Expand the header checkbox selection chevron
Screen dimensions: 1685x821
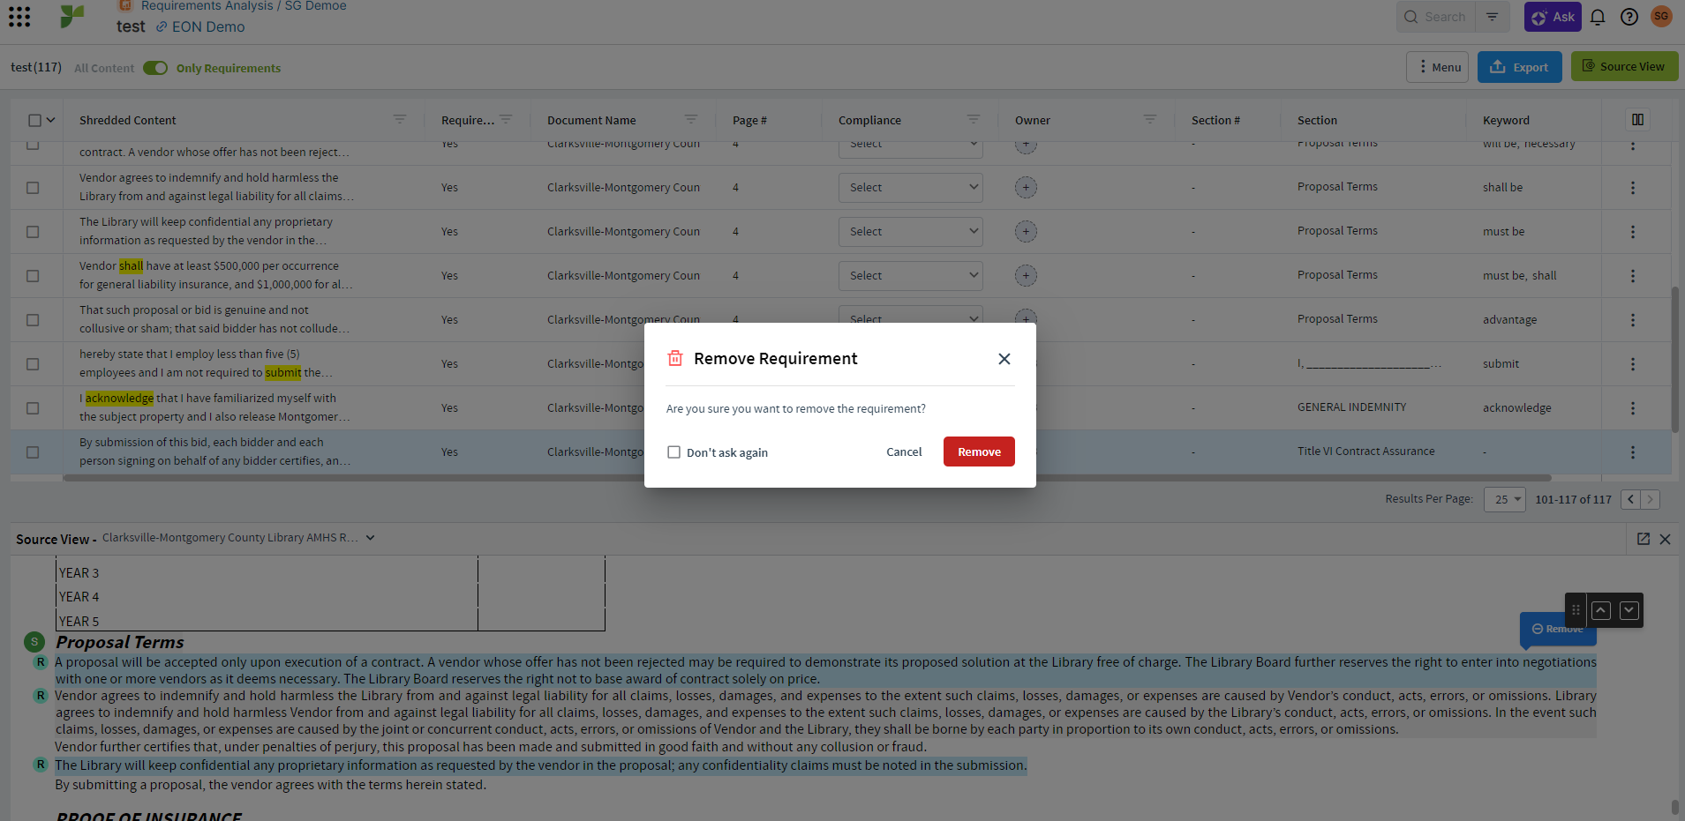[x=51, y=120]
